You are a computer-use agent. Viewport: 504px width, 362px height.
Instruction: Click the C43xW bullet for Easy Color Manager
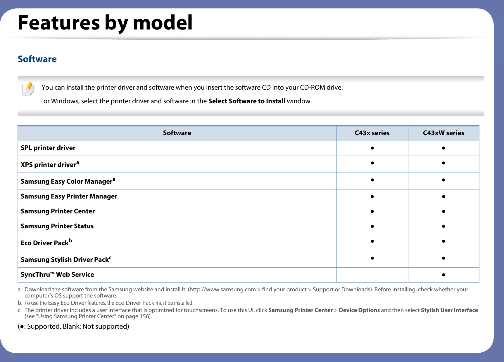(443, 180)
